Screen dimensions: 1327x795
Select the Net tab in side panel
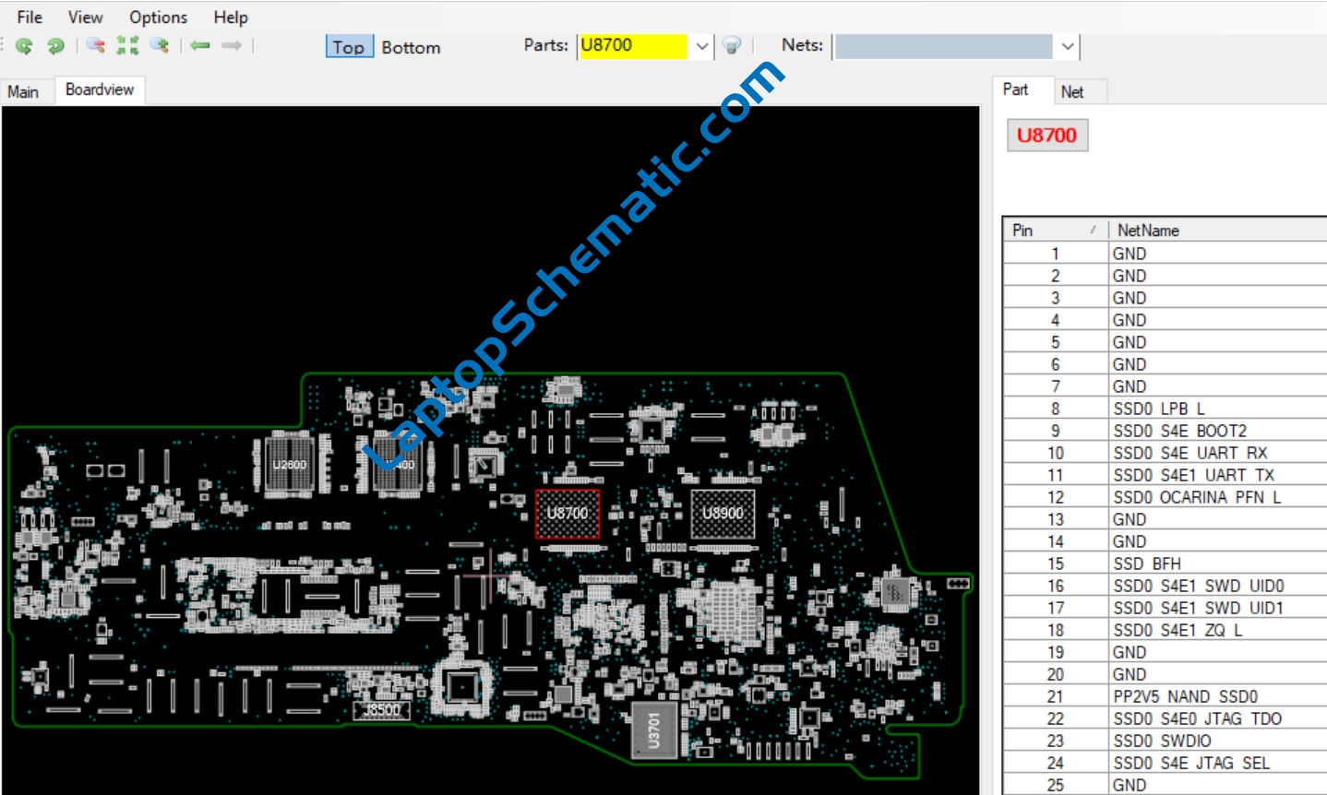tap(1071, 91)
